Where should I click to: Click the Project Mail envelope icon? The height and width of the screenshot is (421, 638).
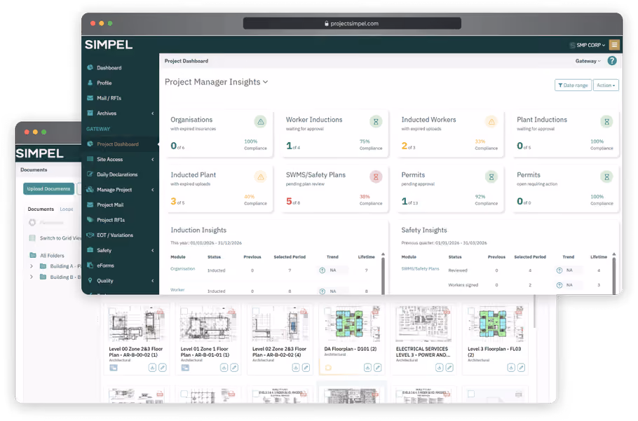pyautogui.click(x=90, y=205)
